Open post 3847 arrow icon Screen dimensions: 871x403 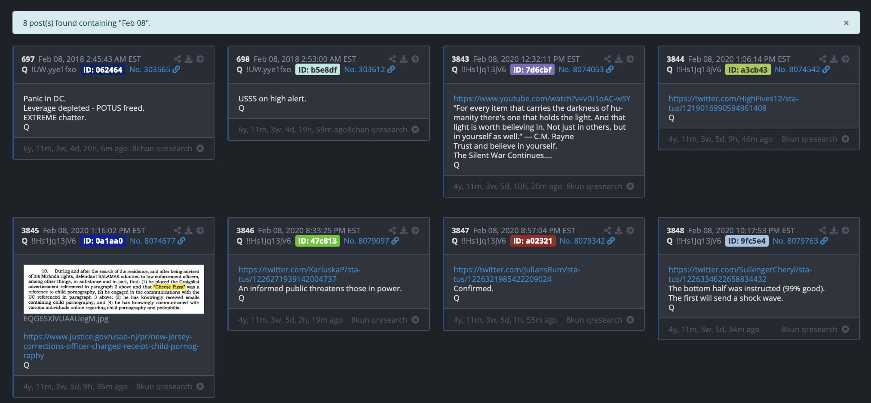pyautogui.click(x=630, y=230)
